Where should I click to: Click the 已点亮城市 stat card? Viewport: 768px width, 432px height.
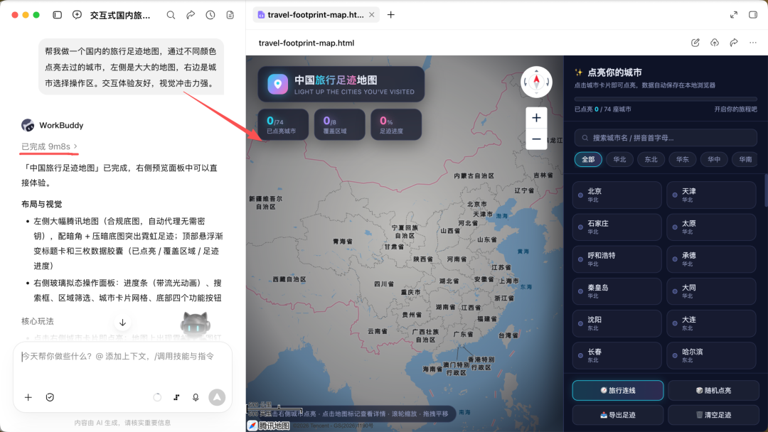point(283,124)
